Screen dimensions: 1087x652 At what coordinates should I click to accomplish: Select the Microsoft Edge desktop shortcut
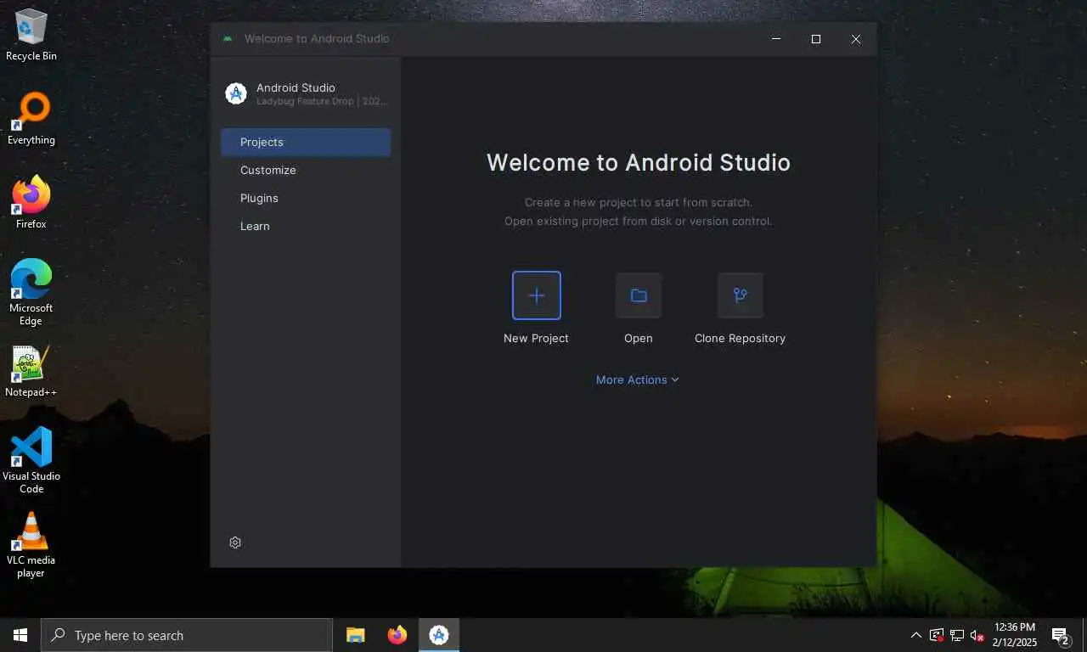tap(31, 292)
